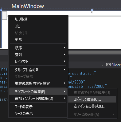Click the slider track in MainWindow designer
Image resolution: width=121 pixels, height=122 pixels.
pos(95,16)
